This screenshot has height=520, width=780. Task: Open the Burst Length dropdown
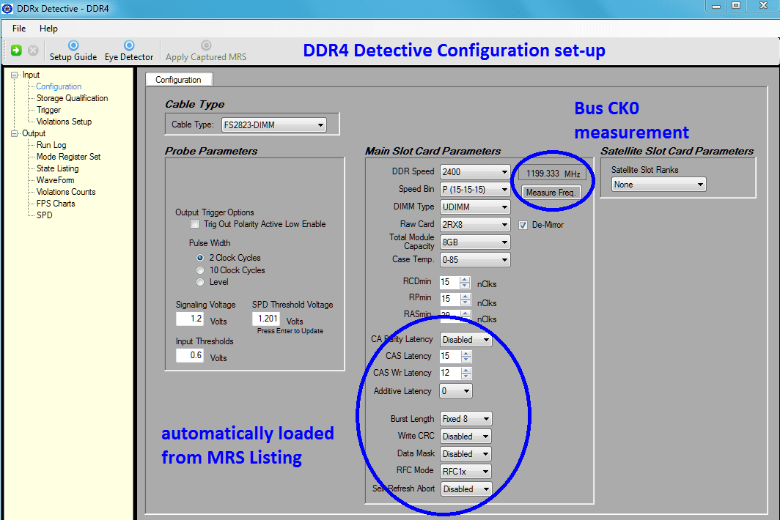point(466,419)
